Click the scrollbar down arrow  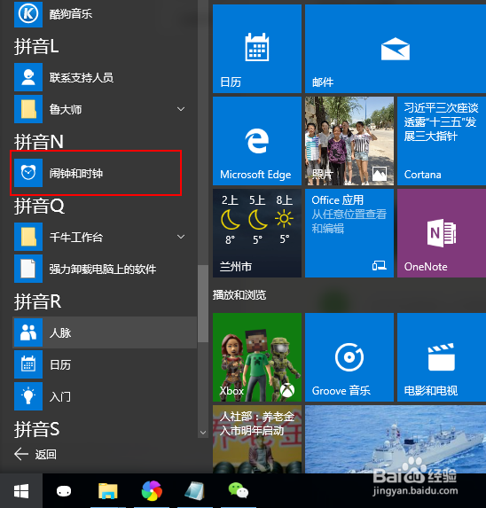(x=203, y=433)
